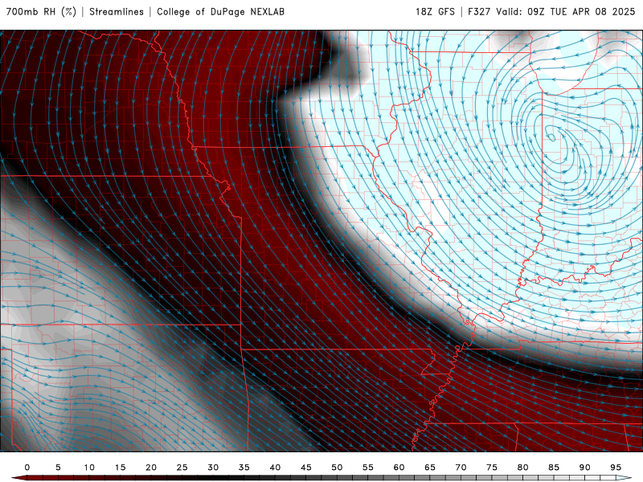Click the colorbar label '60'

[399, 468]
